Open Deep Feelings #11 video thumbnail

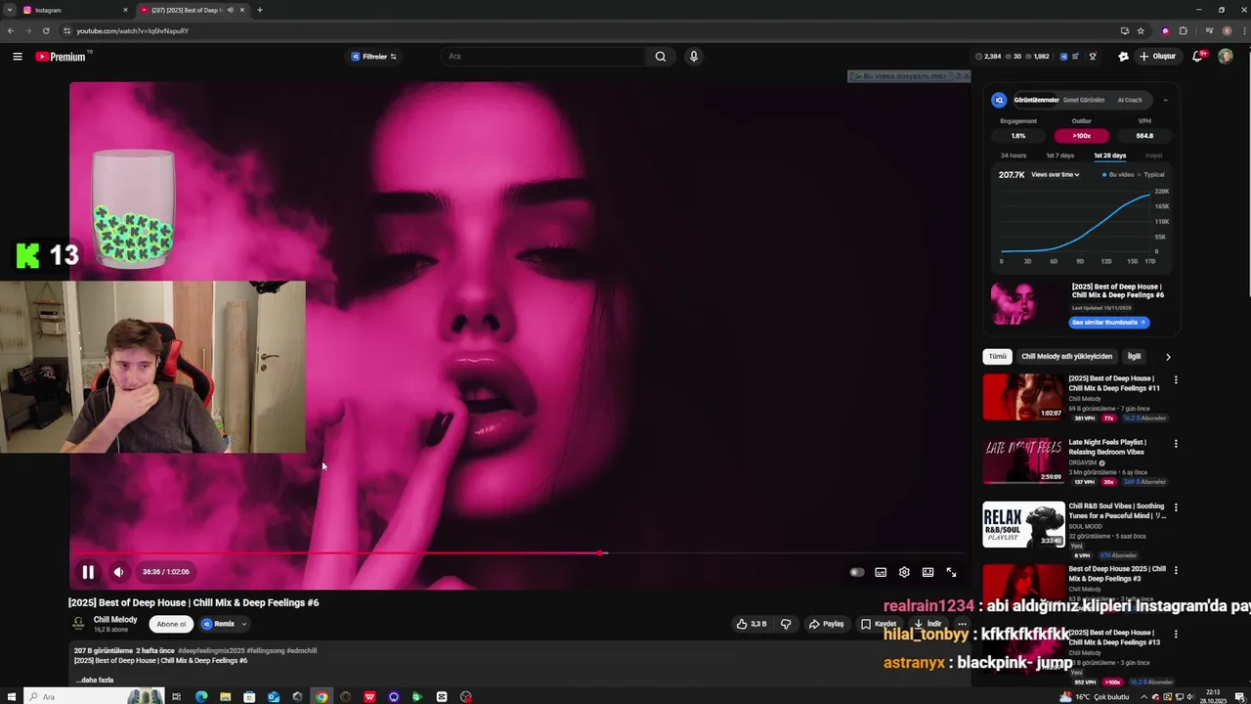point(1023,396)
